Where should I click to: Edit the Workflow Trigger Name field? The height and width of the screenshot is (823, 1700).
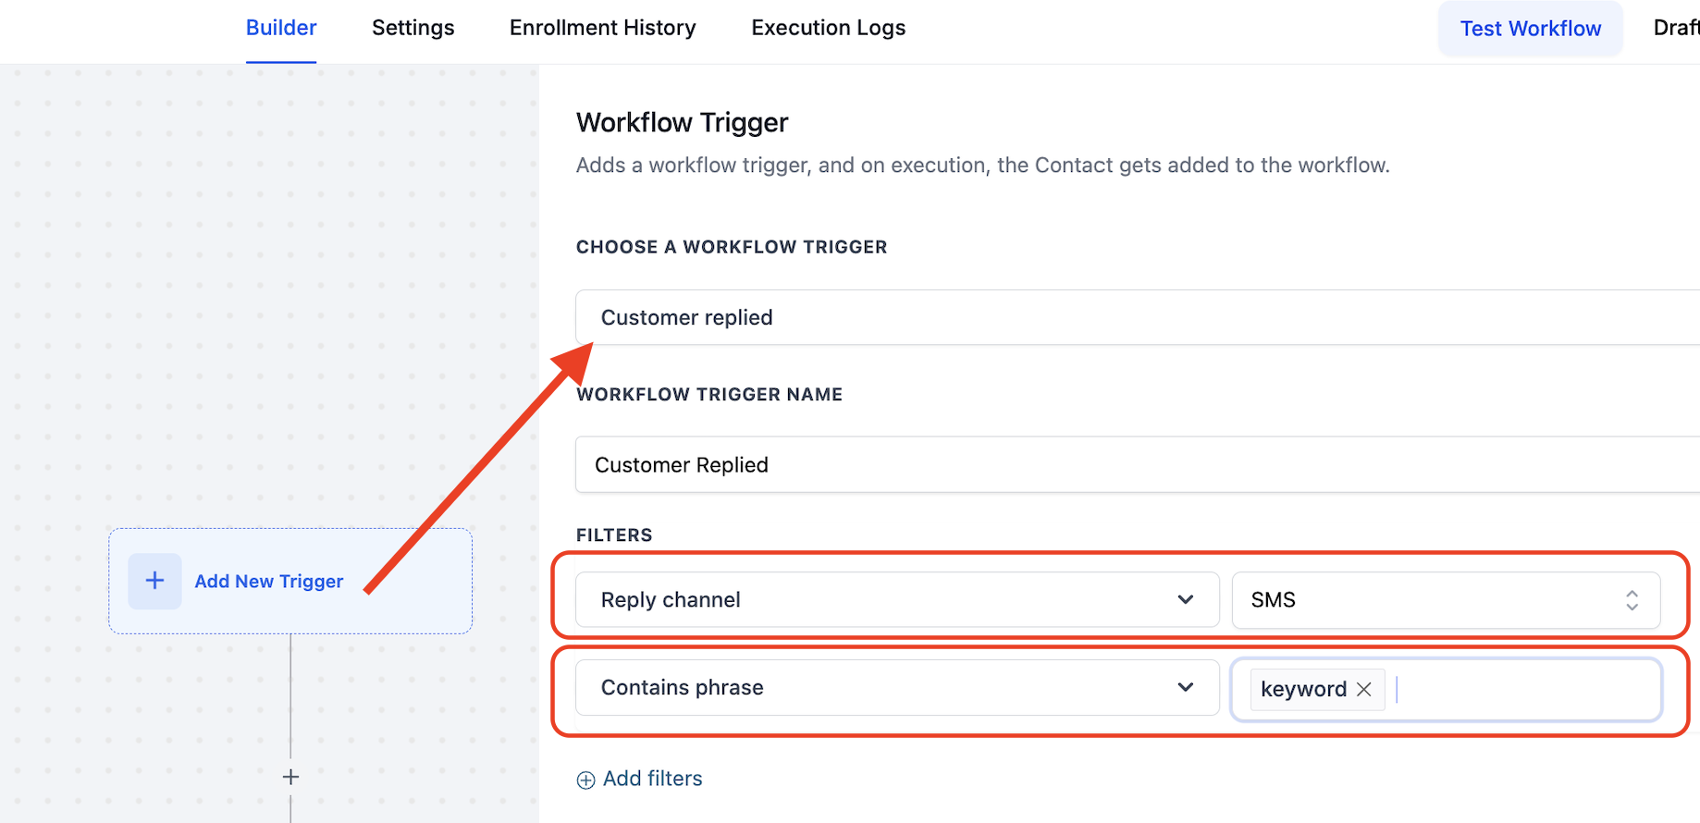click(1110, 464)
